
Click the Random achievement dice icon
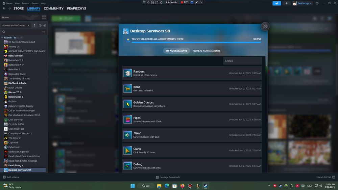pos(128,73)
